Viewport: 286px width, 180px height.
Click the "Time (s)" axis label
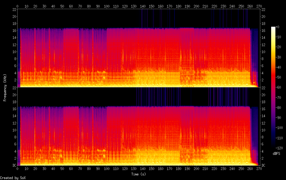pos(139,174)
